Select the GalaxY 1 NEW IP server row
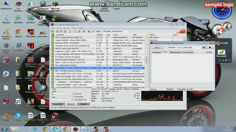 pos(98,62)
